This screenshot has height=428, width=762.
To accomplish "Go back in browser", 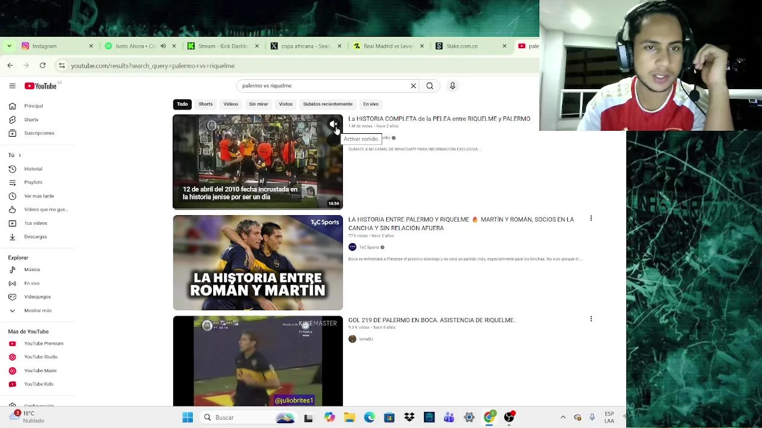I will 10,65.
